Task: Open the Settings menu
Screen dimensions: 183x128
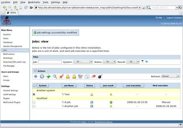Action: tap(55, 2)
